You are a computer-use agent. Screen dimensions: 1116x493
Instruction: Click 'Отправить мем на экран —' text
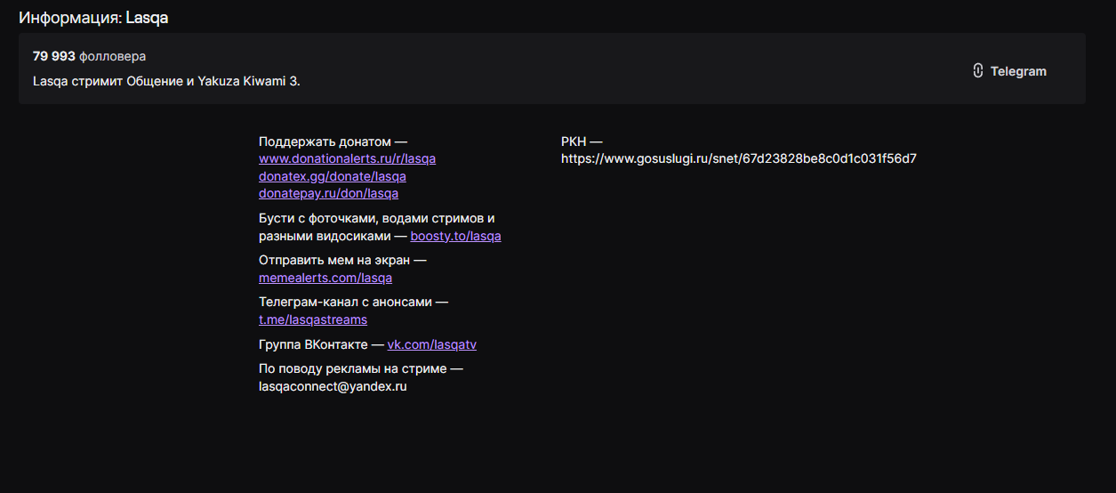tap(343, 261)
